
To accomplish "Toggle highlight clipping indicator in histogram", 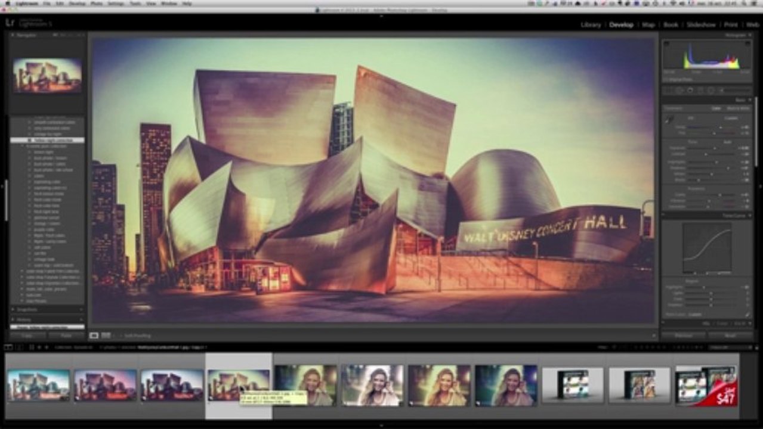I will (748, 43).
